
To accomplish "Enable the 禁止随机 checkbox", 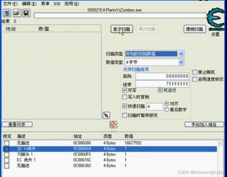I will click(x=195, y=72).
